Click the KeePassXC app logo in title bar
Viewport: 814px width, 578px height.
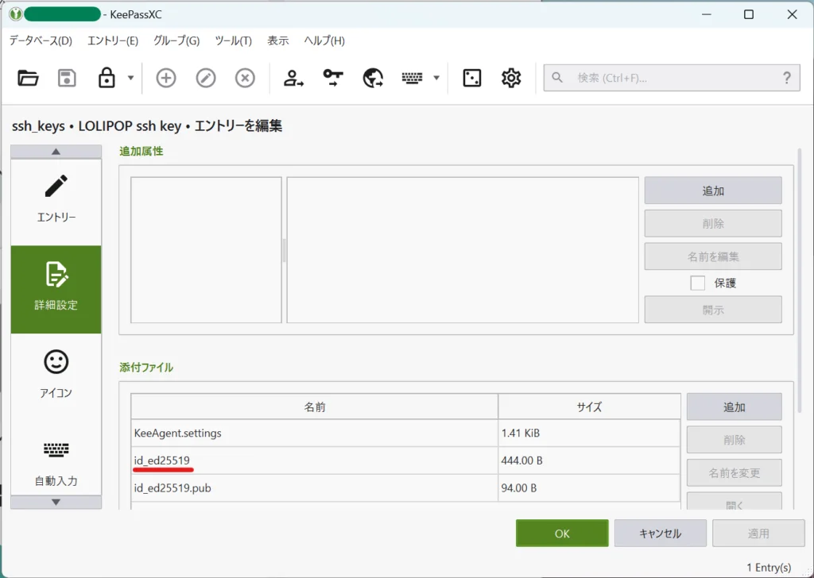click(x=16, y=14)
